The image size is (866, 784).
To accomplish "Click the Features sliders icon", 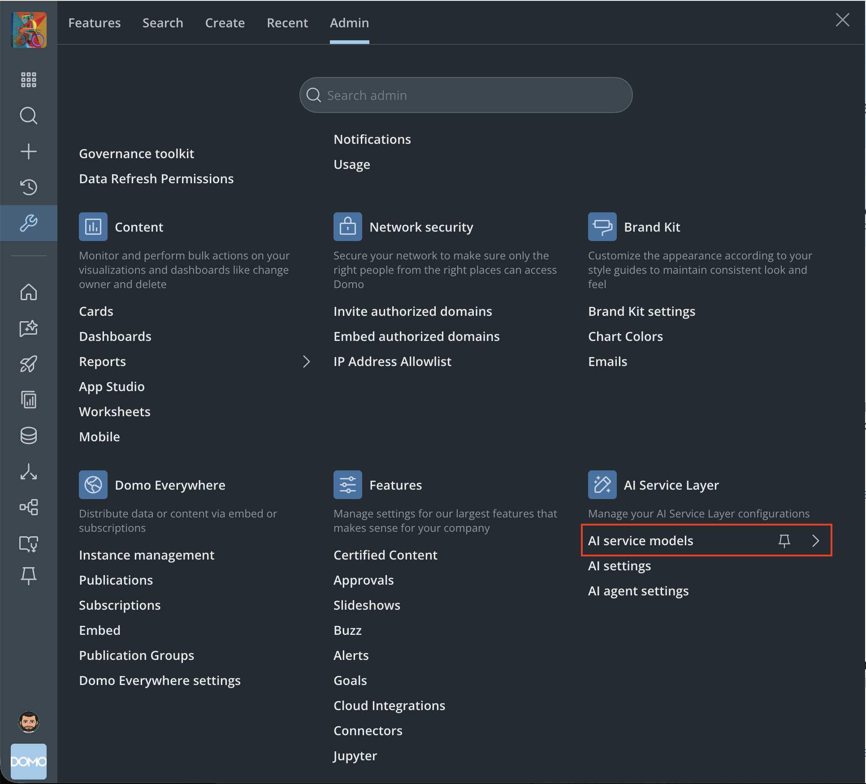I will [348, 485].
